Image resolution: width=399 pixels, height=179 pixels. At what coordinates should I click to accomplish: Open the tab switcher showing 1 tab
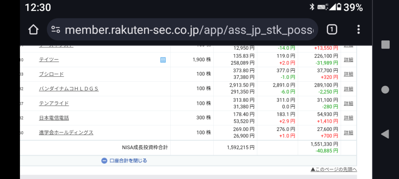[332, 30]
